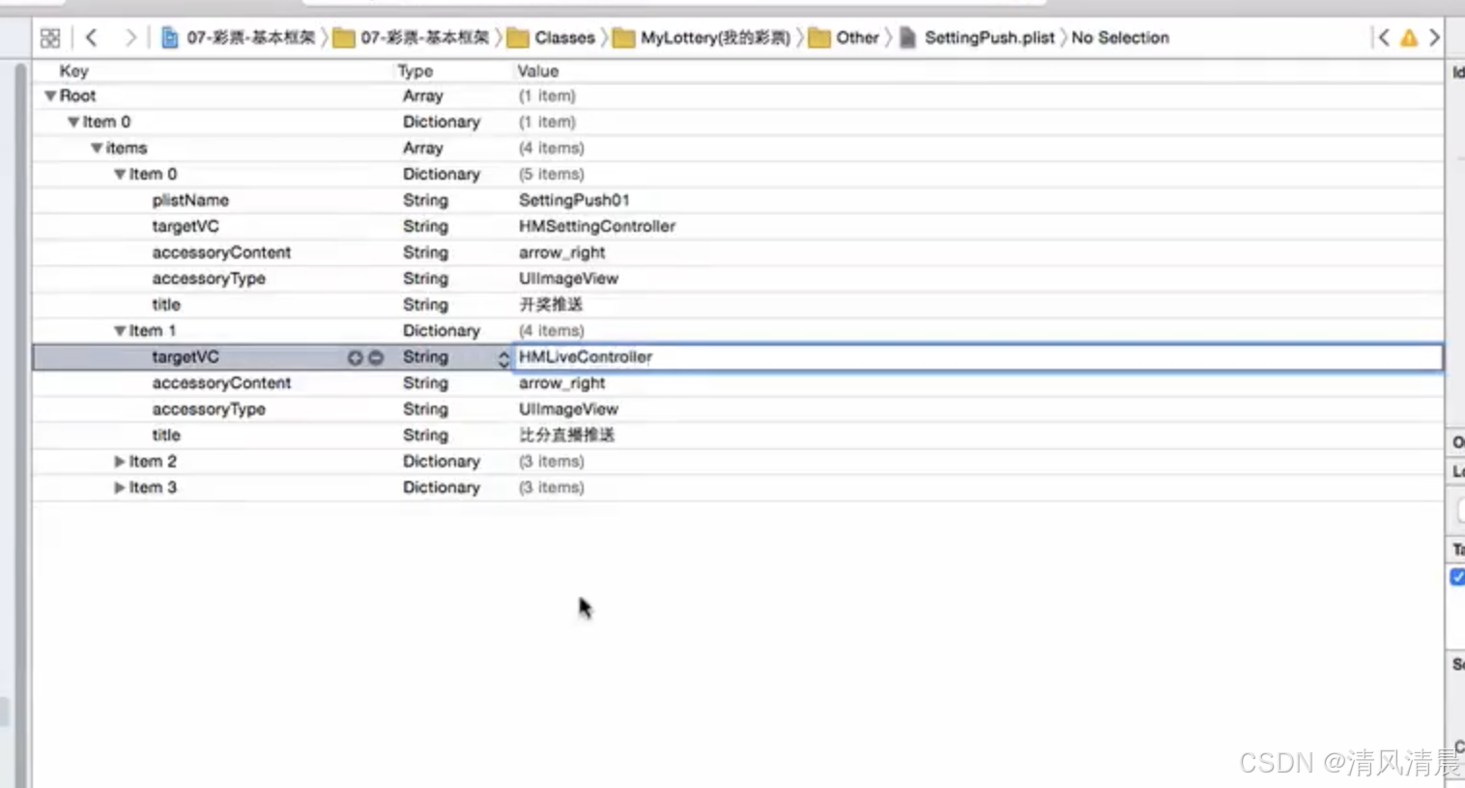Select the plistName key row
The height and width of the screenshot is (788, 1465).
pos(190,200)
